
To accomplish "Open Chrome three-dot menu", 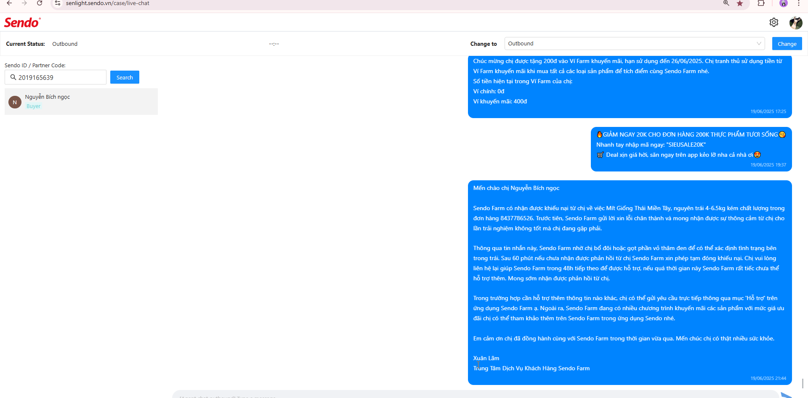I will 799,3.
